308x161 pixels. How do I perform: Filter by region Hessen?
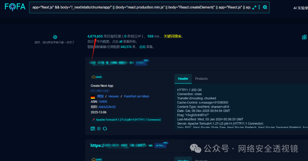(x=114, y=96)
